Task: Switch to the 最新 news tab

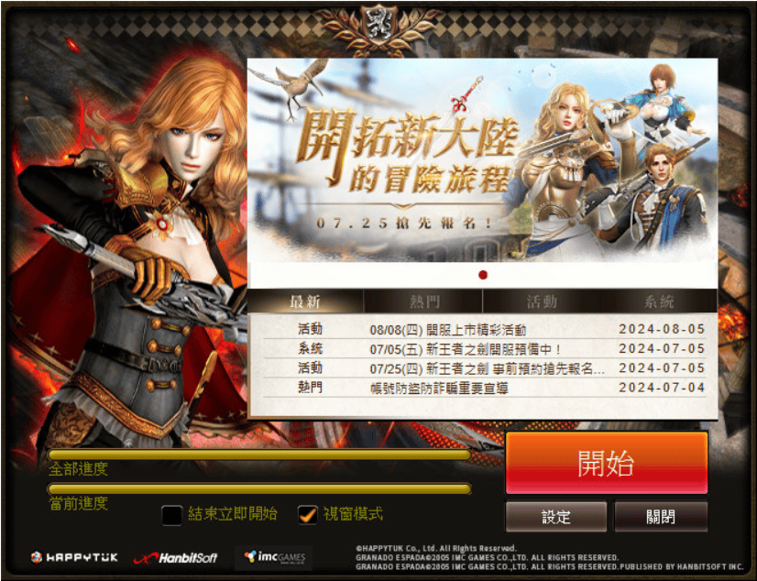Action: point(305,301)
